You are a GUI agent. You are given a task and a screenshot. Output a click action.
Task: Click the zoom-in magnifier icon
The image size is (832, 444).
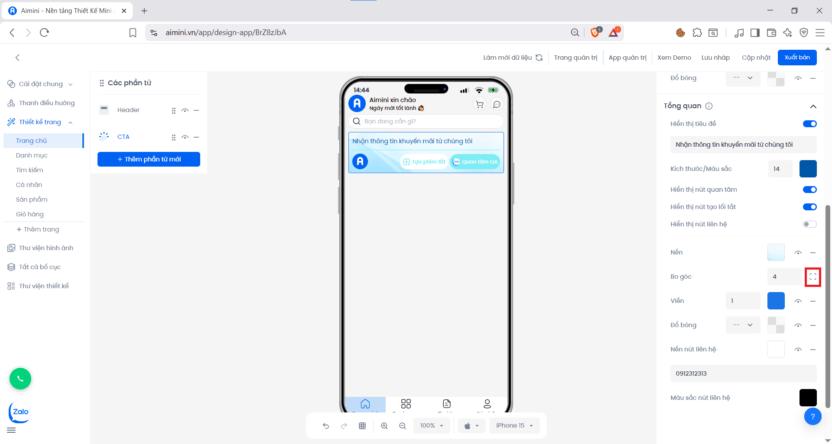pos(384,425)
